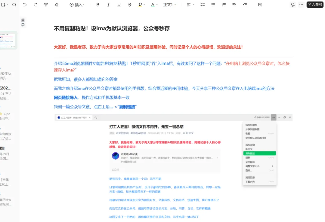Open the 目录 table of contents

23,22
